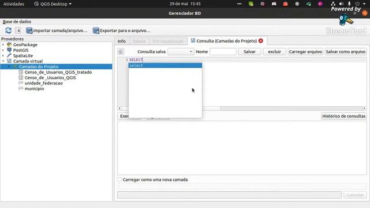Click the Salvar button
Image resolution: width=370 pixels, height=208 pixels.
point(249,51)
